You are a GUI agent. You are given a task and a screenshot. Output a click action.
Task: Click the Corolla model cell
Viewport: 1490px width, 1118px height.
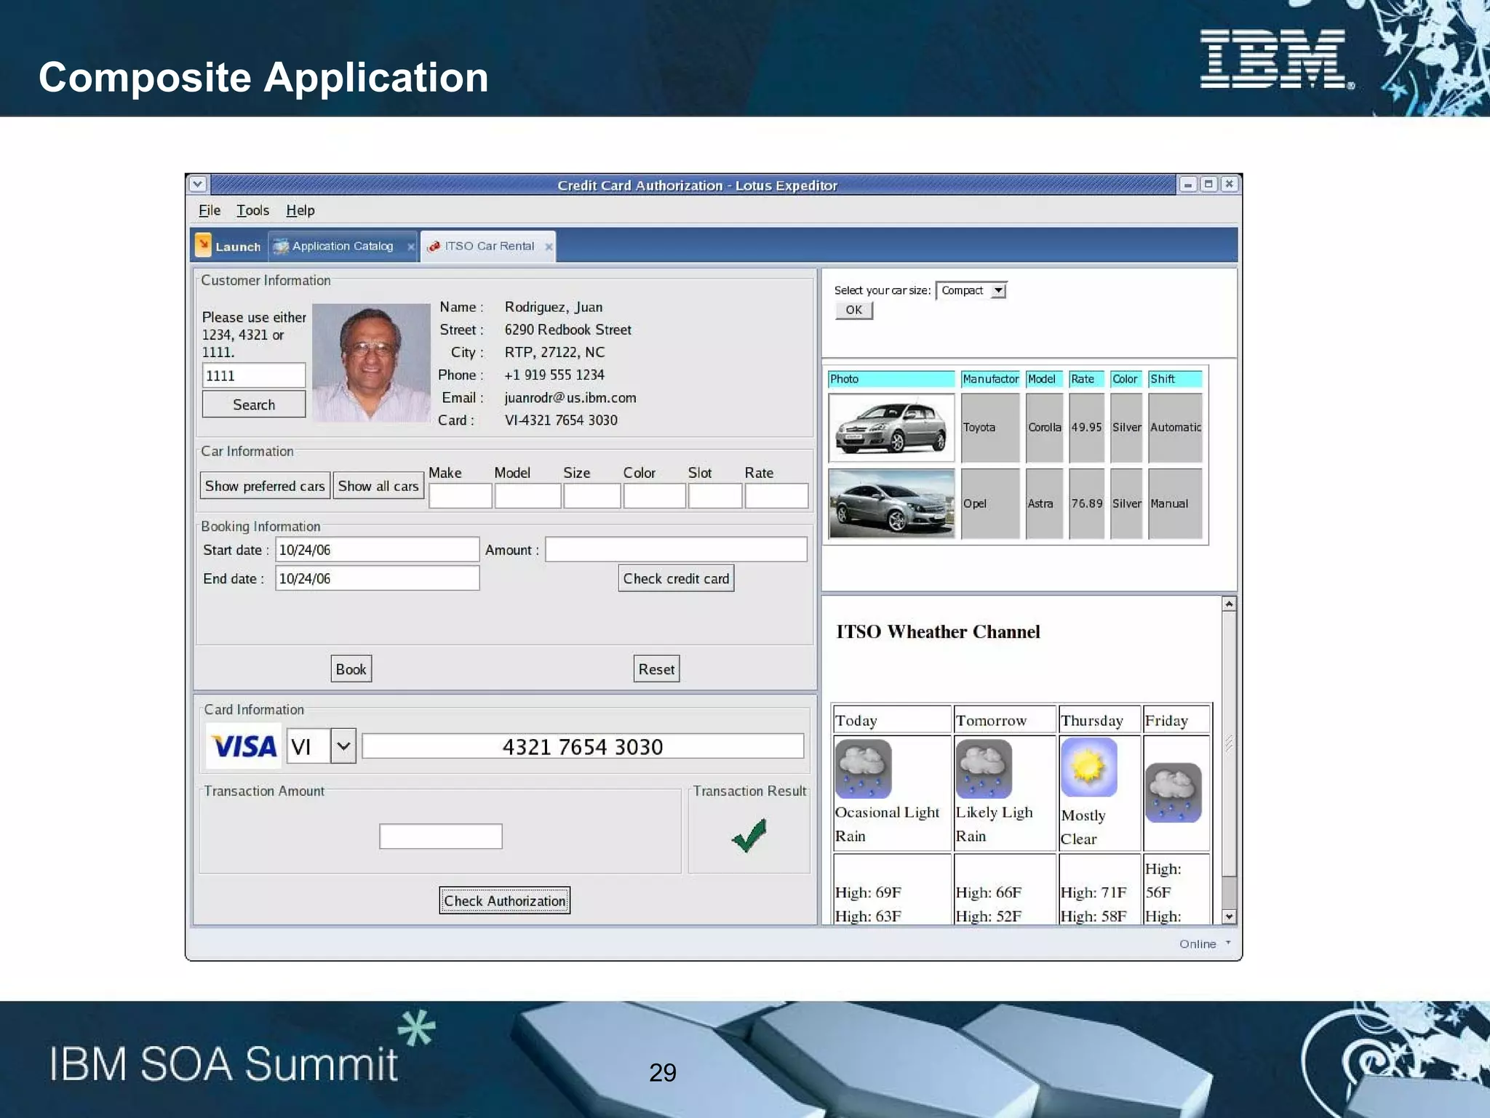point(1044,428)
